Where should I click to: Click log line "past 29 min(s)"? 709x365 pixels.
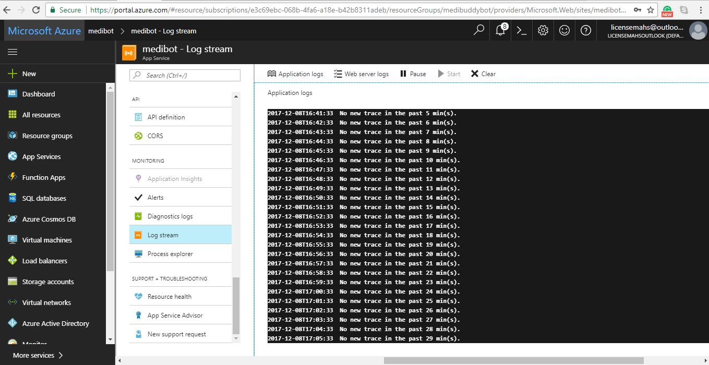(364, 338)
